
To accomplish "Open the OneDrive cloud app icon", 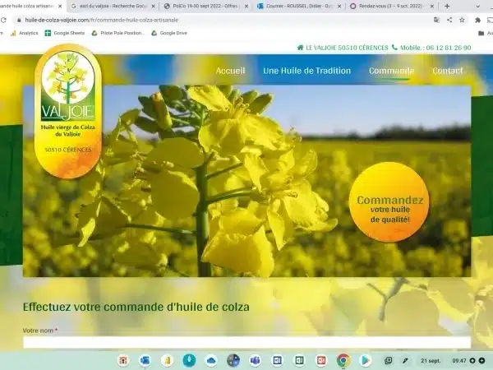I will pyautogui.click(x=211, y=360).
